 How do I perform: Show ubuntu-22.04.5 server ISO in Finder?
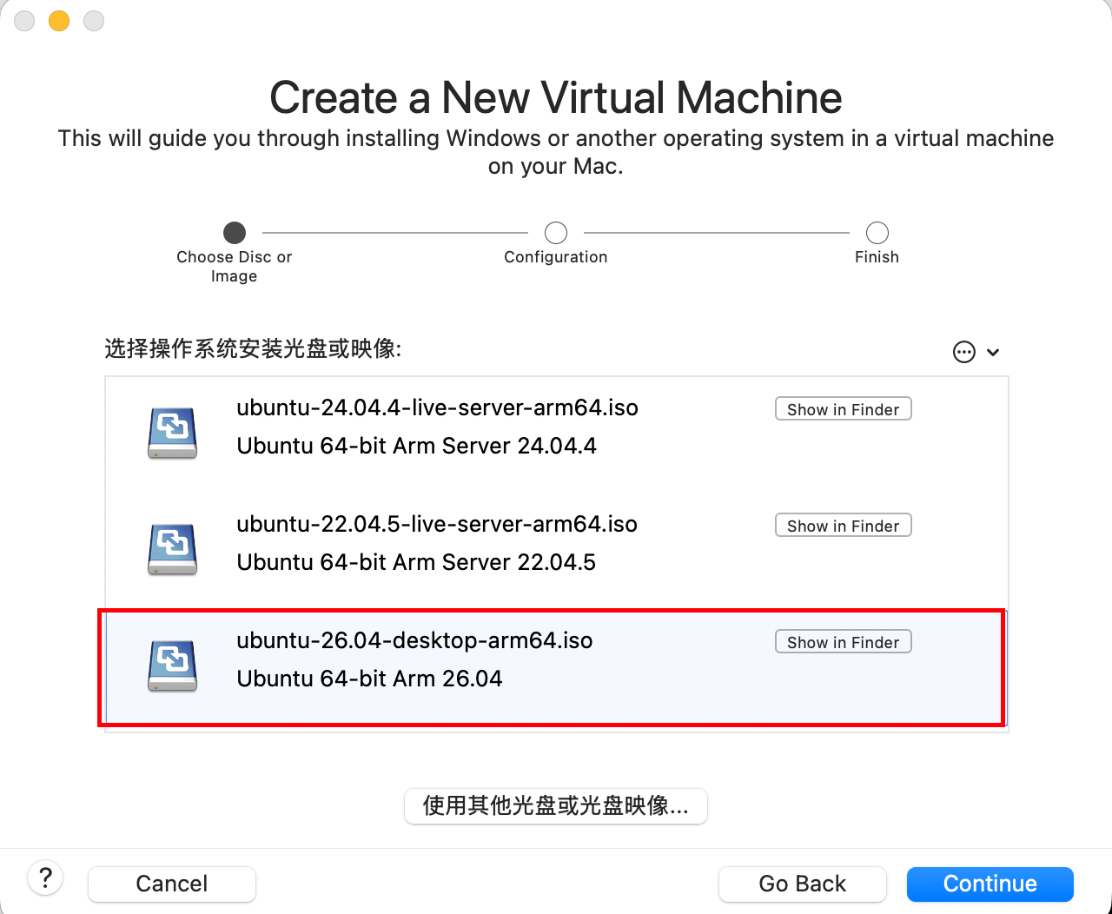843,526
